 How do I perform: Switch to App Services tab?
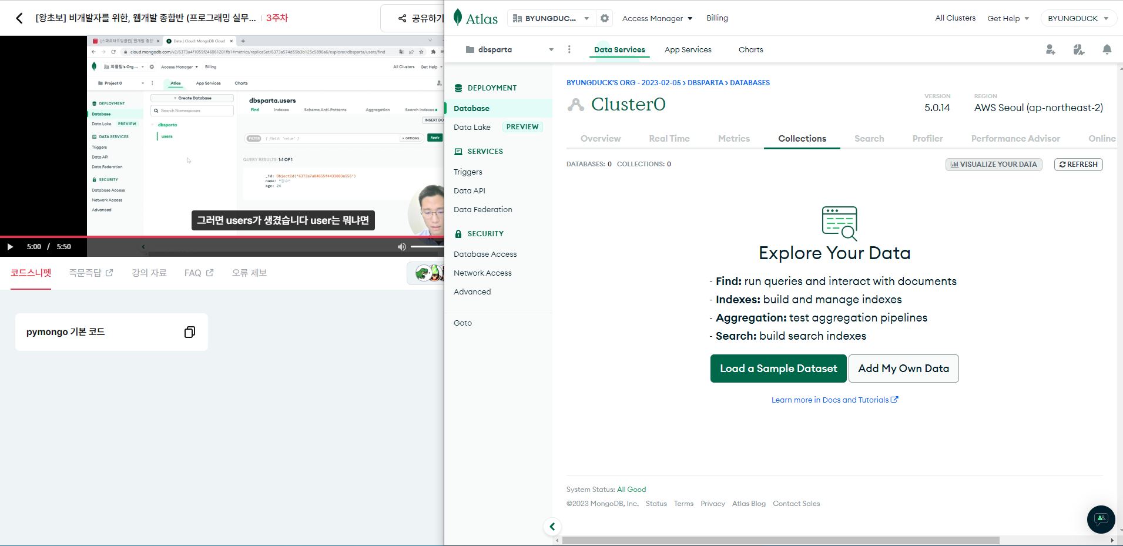point(688,50)
